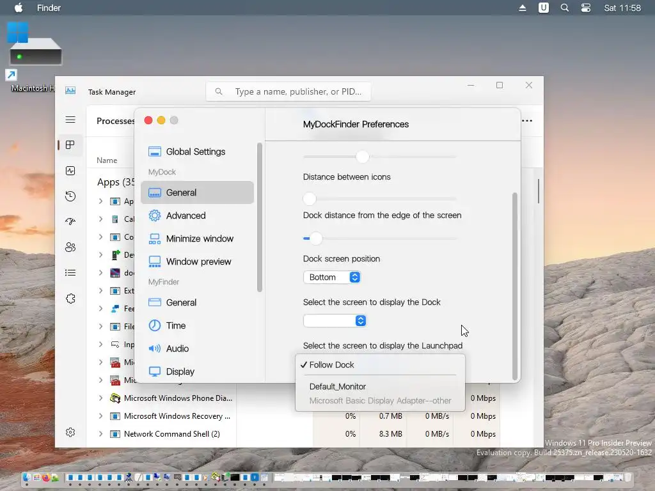
Task: Click the clock showing Sat 11:58
Action: pyautogui.click(x=622, y=8)
